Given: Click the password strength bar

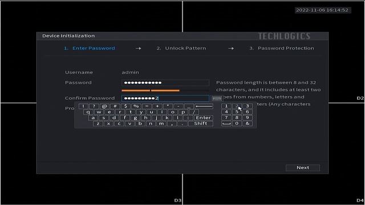Looking at the screenshot, I should (165, 91).
